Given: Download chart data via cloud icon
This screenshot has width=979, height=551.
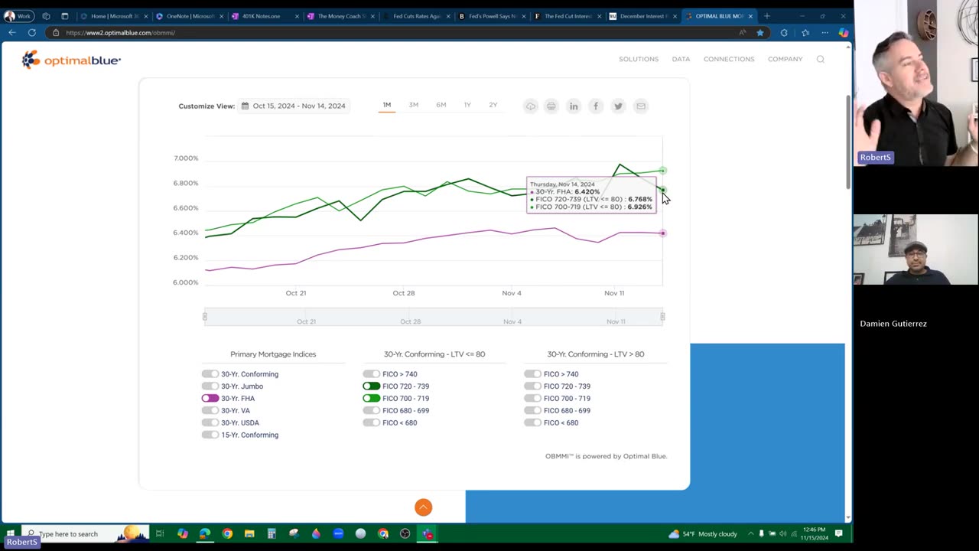Looking at the screenshot, I should coord(530,106).
